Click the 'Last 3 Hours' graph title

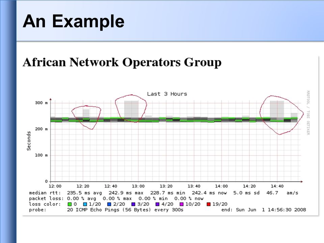click(167, 94)
